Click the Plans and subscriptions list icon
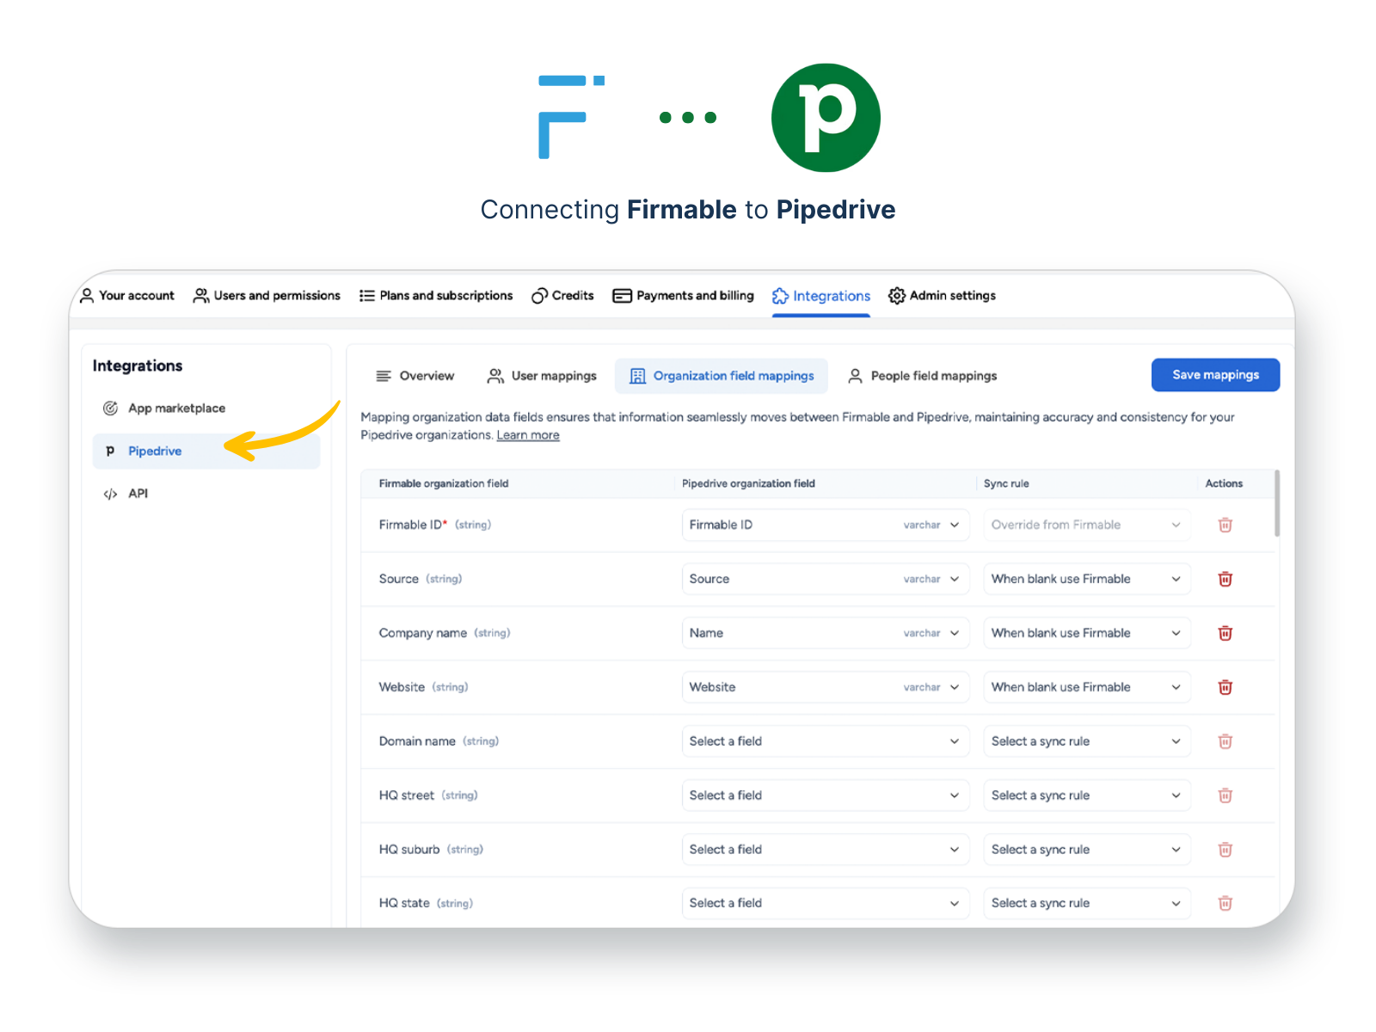Screen dimensions: 1376x1032 (x=367, y=295)
